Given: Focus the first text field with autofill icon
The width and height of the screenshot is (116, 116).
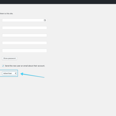Looking at the screenshot, I should [25, 20].
